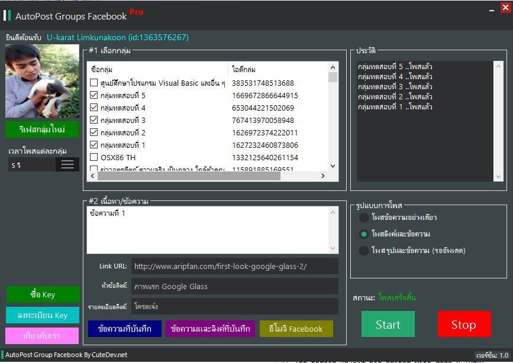The height and width of the screenshot is (363, 513).
Task: Tick the Visual Basic study group checkbox
Action: click(x=94, y=83)
